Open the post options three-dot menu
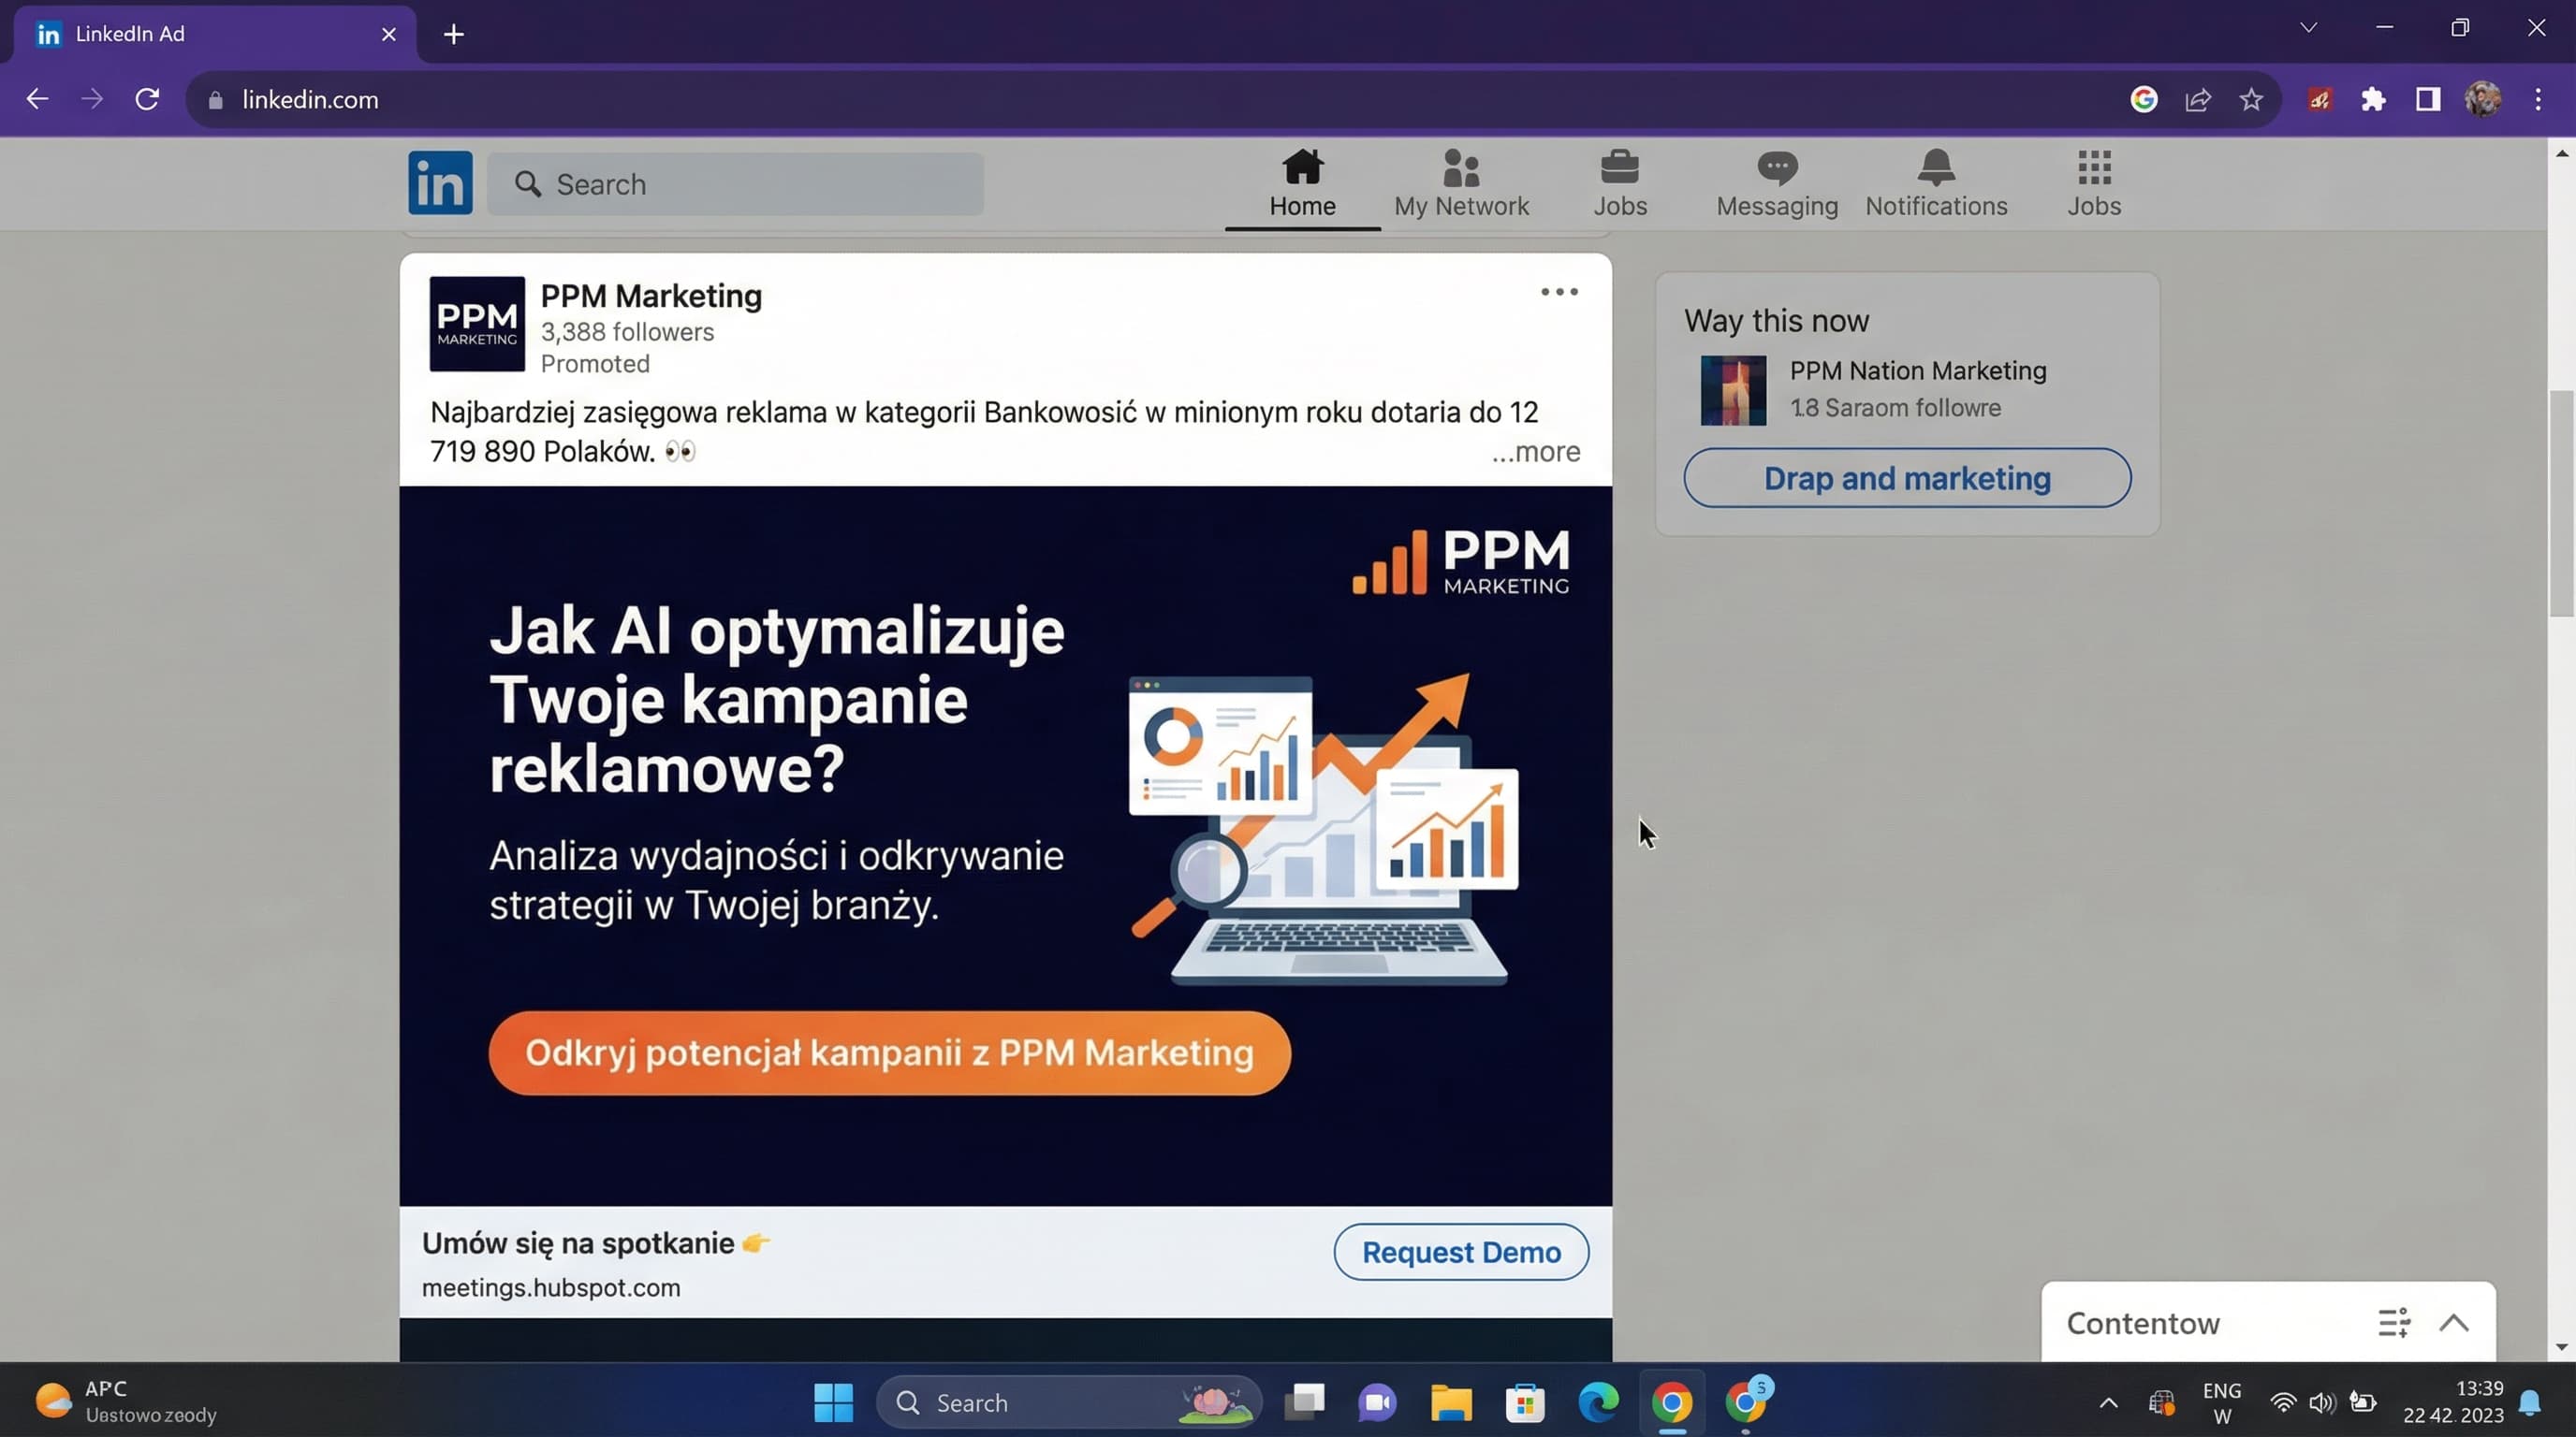2576x1437 pixels. tap(1559, 291)
